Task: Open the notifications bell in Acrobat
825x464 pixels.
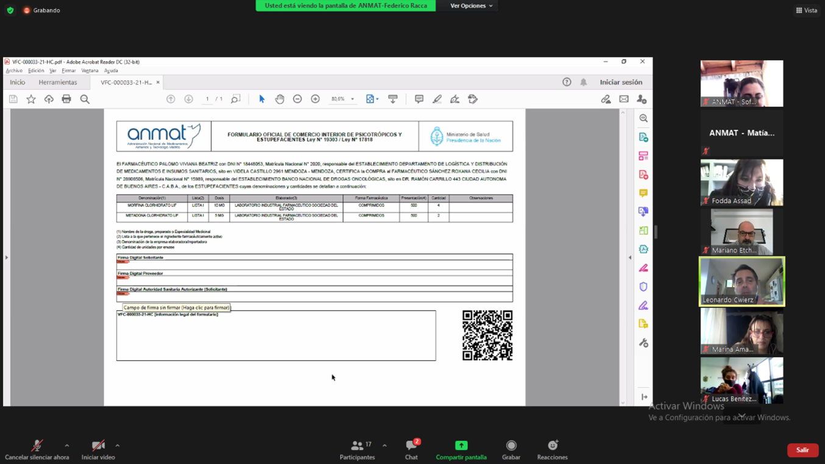Action: point(584,82)
